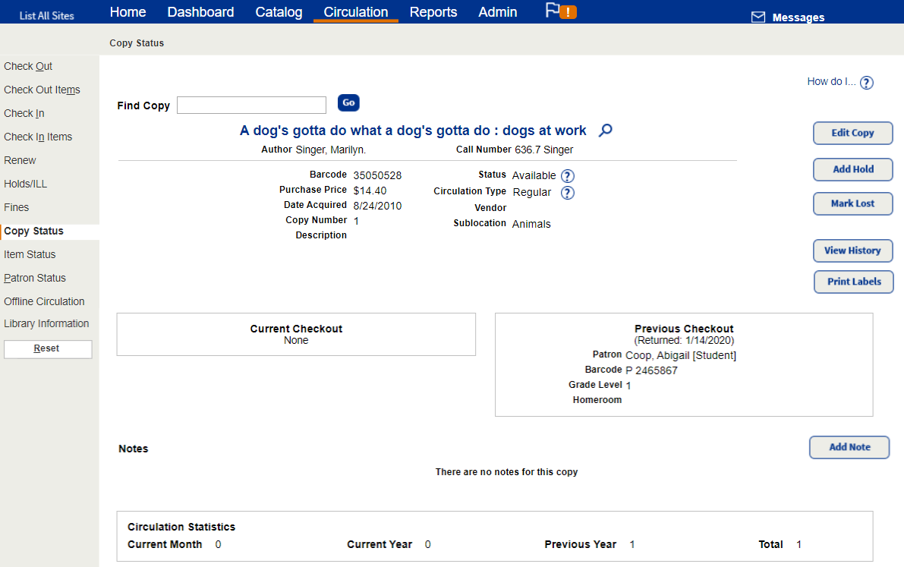View History of this copy
The height and width of the screenshot is (567, 904).
852,250
